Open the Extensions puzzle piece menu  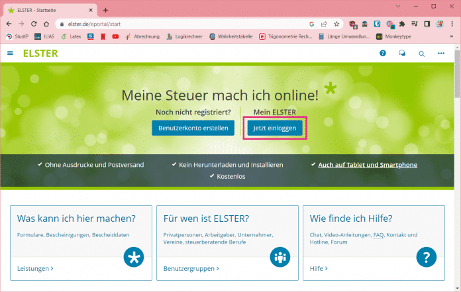click(x=402, y=24)
